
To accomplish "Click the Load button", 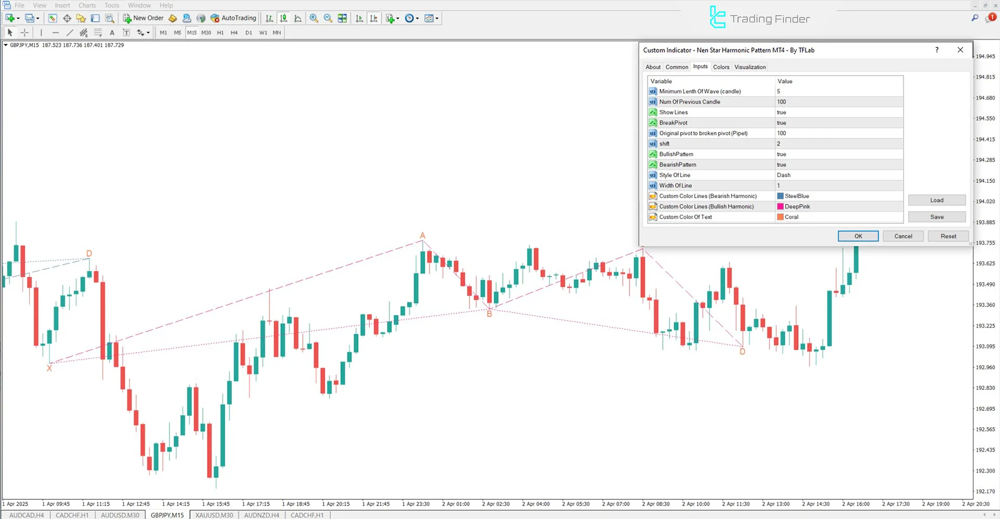I will click(x=936, y=200).
